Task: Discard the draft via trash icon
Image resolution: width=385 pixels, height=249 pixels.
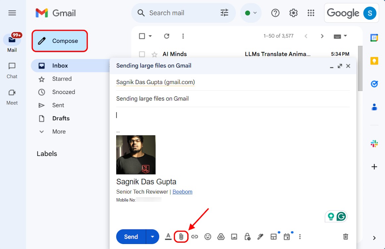Action: tap(345, 236)
